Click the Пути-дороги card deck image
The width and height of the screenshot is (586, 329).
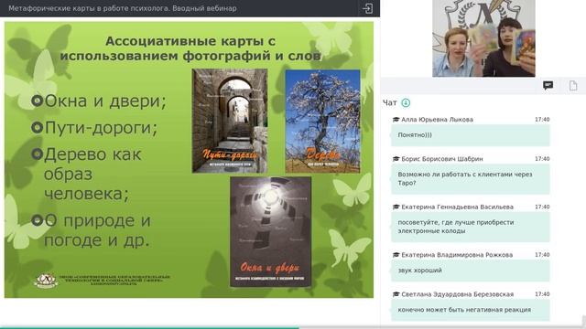tap(230, 121)
